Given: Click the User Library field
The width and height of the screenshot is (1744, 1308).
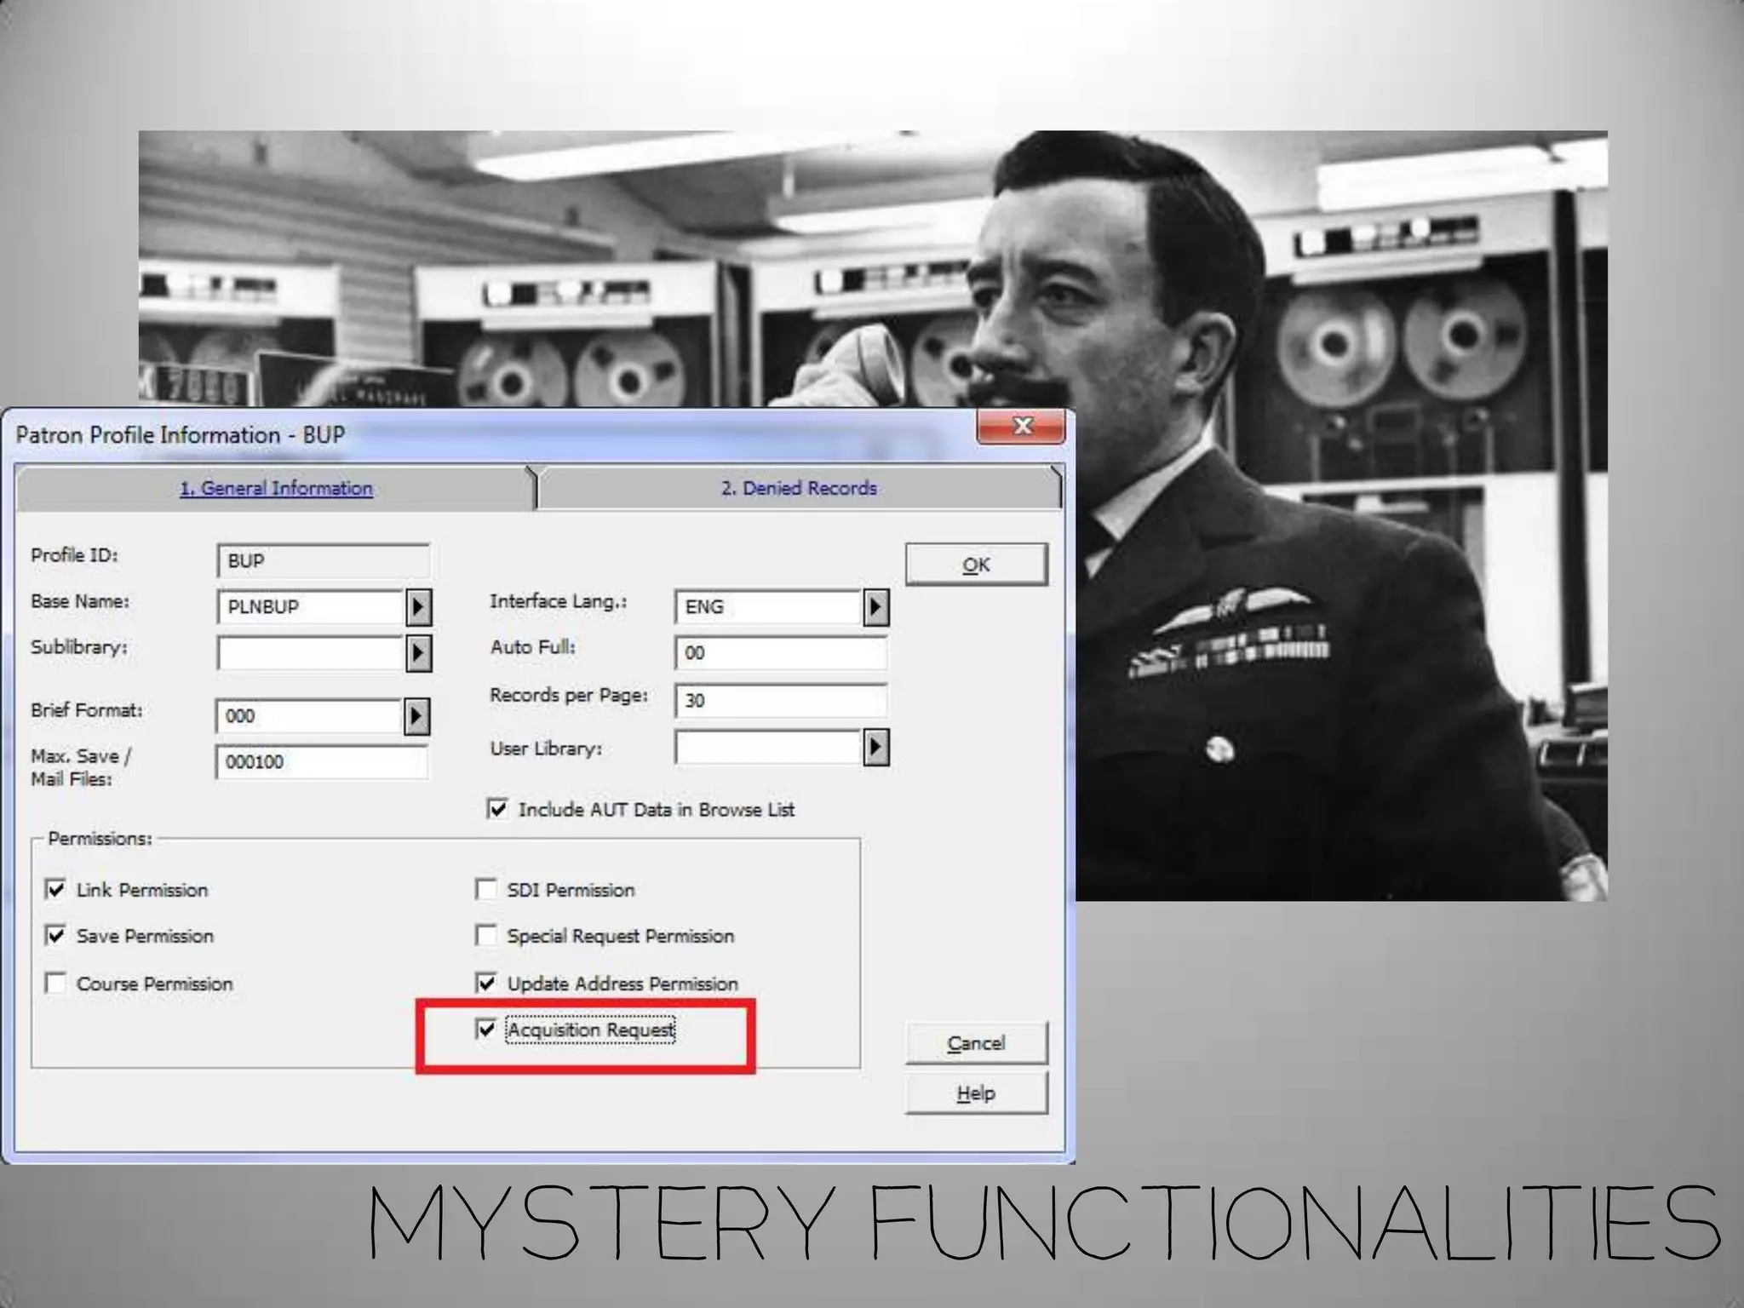Looking at the screenshot, I should (768, 748).
